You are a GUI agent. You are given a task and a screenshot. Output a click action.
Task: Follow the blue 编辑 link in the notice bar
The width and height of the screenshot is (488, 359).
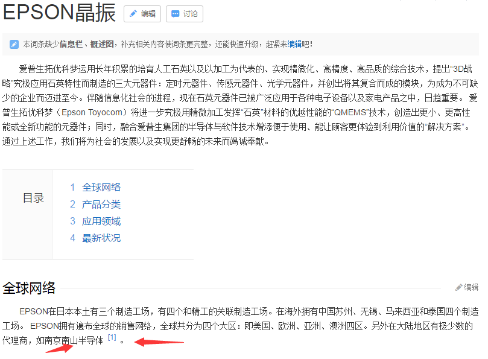[294, 44]
